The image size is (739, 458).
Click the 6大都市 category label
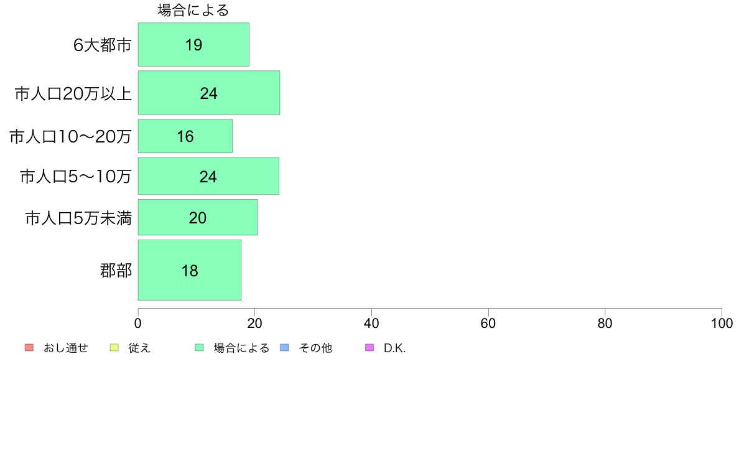click(102, 45)
